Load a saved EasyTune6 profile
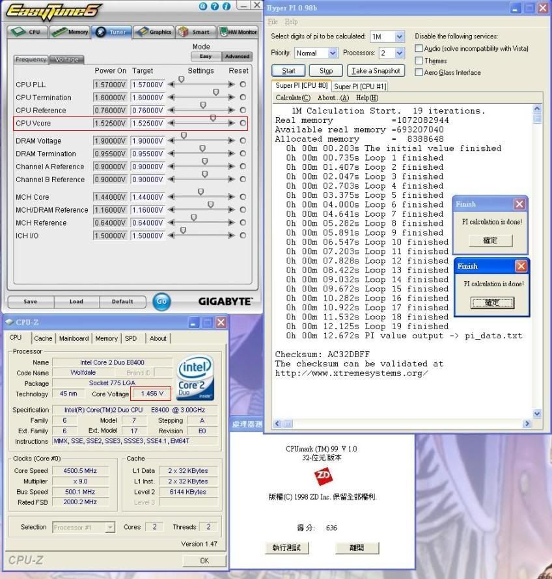The image size is (552, 579). click(x=76, y=301)
